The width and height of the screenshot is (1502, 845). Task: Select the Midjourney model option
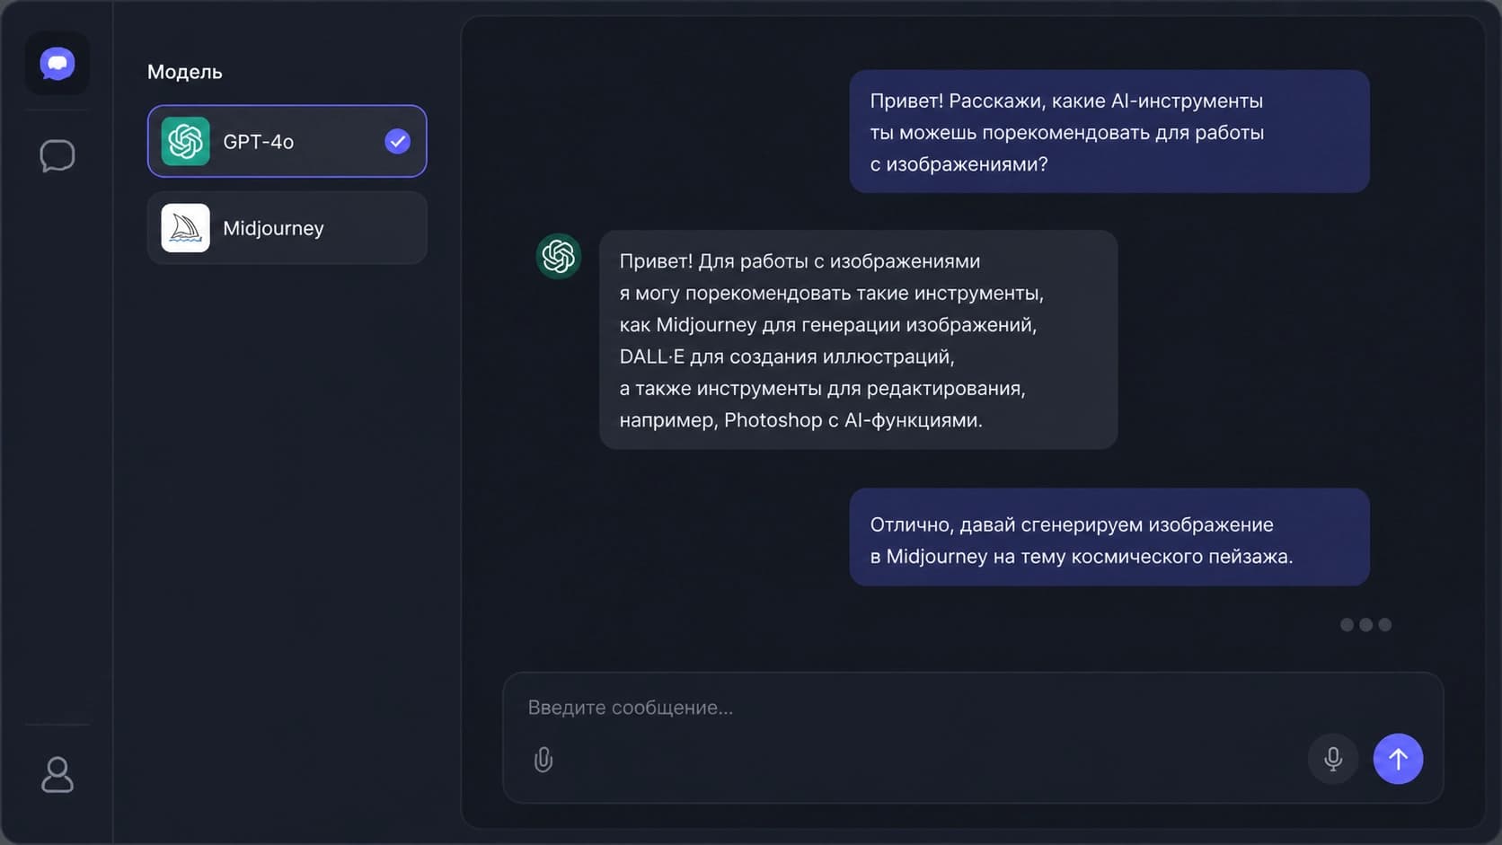(x=287, y=228)
